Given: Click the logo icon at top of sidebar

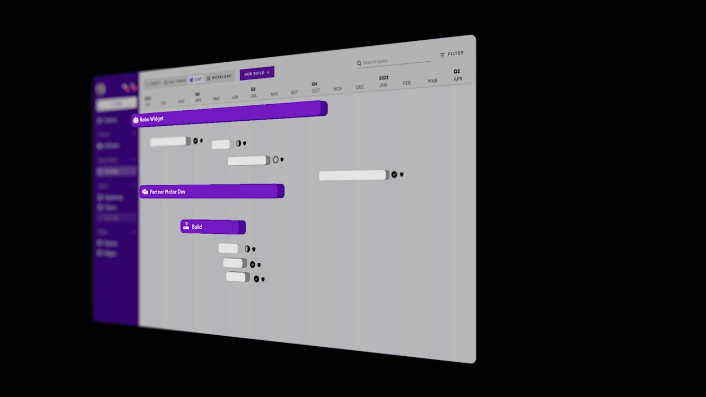Looking at the screenshot, I should tap(101, 88).
